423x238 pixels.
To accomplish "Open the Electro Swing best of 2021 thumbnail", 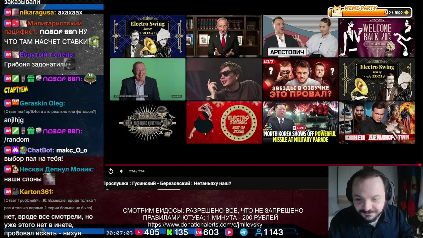I will click(x=377, y=79).
